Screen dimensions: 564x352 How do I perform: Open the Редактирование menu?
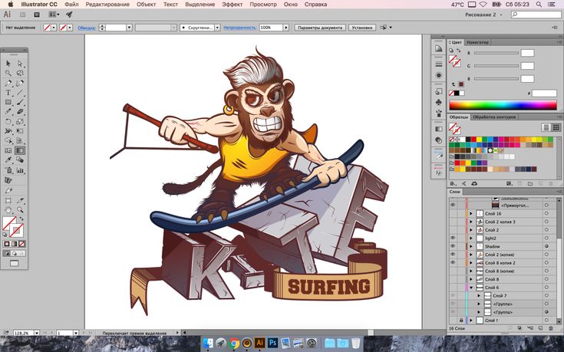tap(107, 5)
